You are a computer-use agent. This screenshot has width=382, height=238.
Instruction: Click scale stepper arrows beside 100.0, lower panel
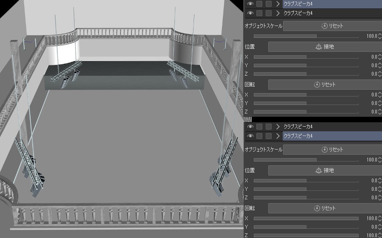pos(379,160)
